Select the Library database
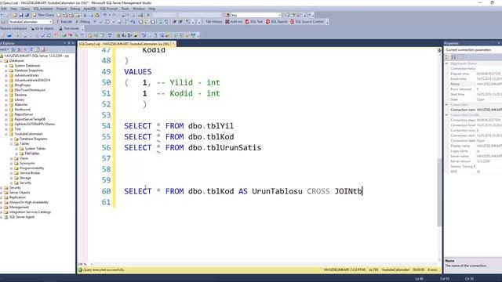Image resolution: width=502 pixels, height=282 pixels. tap(19, 99)
